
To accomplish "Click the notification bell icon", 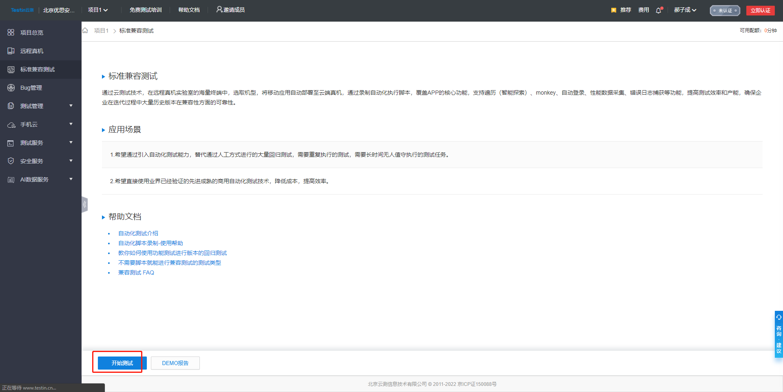I will click(659, 10).
